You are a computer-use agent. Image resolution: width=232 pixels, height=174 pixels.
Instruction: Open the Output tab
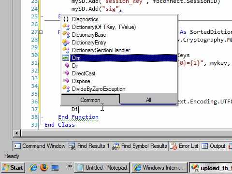pos(214,146)
